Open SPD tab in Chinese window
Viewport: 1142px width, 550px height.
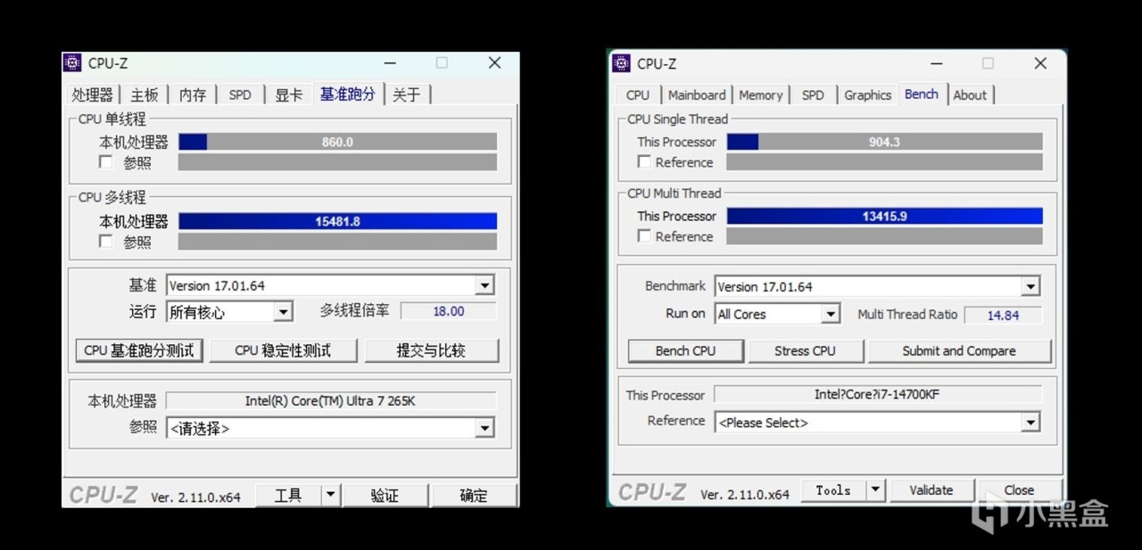[x=240, y=94]
